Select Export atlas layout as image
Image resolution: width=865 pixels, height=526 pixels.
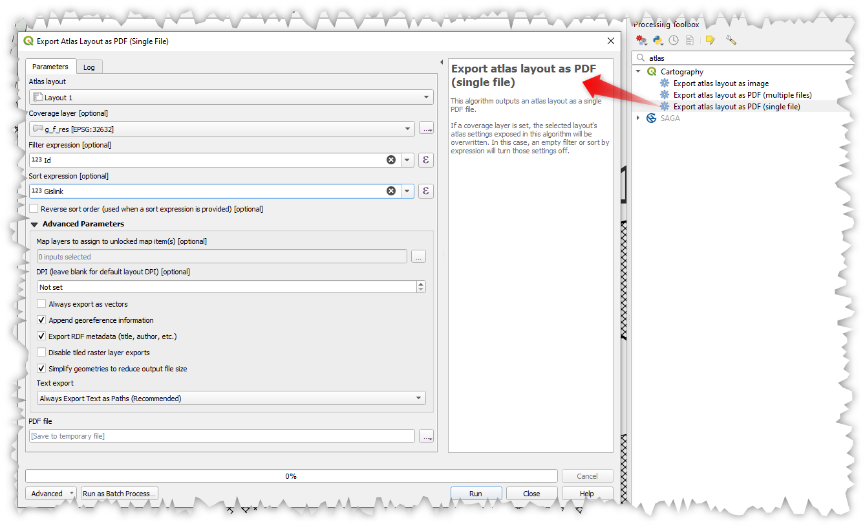click(721, 83)
